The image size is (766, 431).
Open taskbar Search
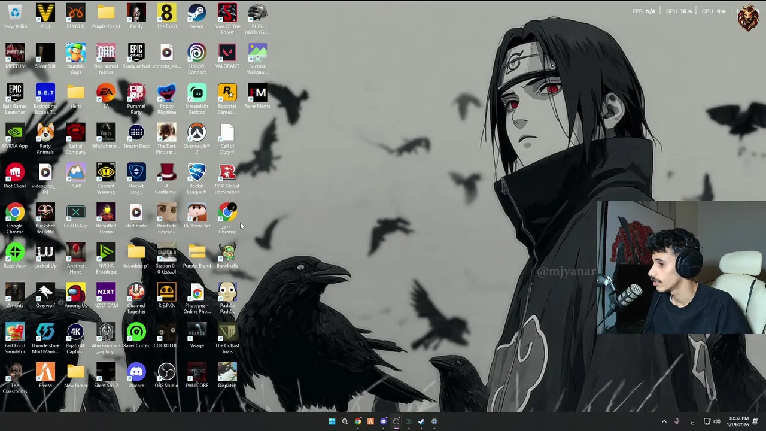click(345, 421)
